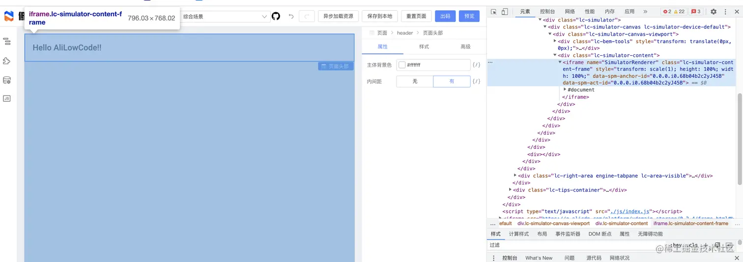Toggle variable binding icon next to 主体背景色

[x=476, y=65]
